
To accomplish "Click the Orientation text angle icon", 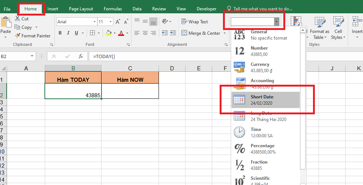I will (x=166, y=22).
